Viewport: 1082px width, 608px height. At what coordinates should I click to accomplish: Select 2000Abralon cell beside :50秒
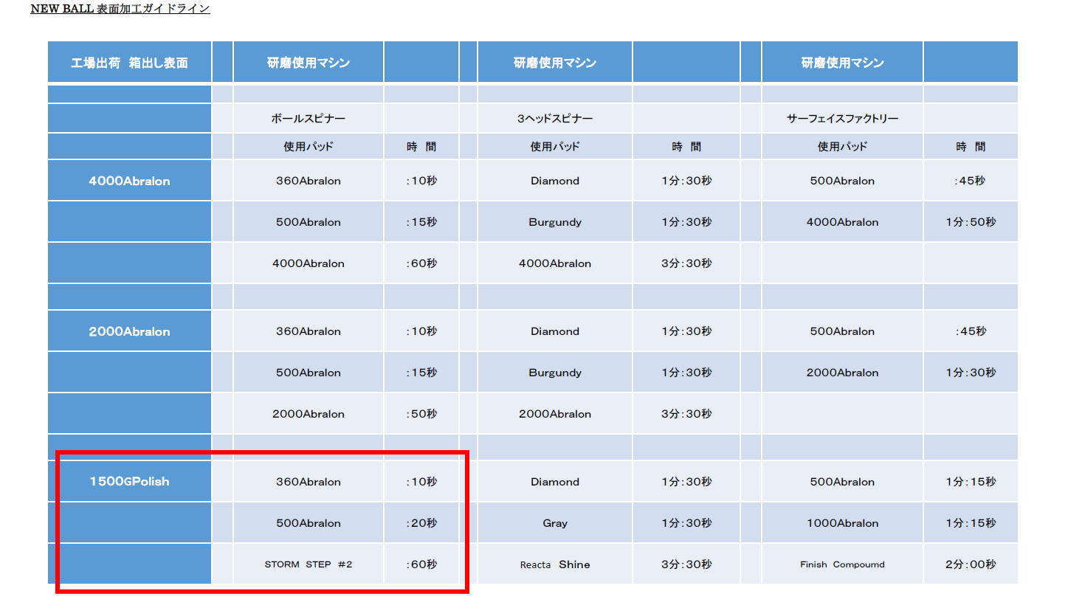click(309, 414)
